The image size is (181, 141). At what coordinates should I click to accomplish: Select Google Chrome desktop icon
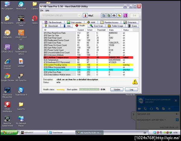(x=7, y=77)
